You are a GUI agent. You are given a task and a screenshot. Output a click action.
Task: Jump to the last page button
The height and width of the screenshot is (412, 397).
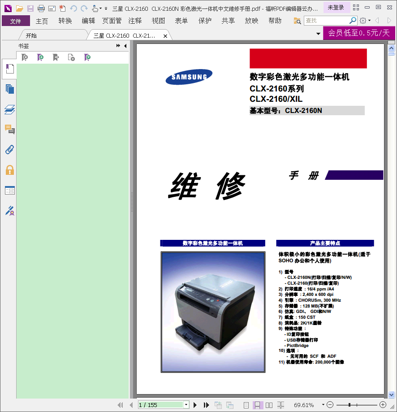click(207, 405)
